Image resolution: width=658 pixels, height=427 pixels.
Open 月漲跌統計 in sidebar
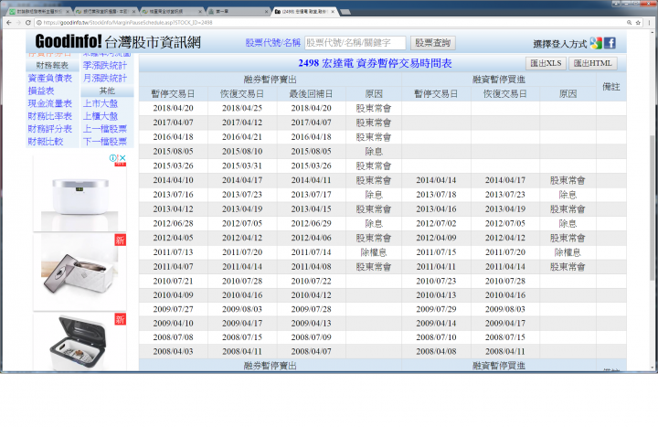point(104,78)
